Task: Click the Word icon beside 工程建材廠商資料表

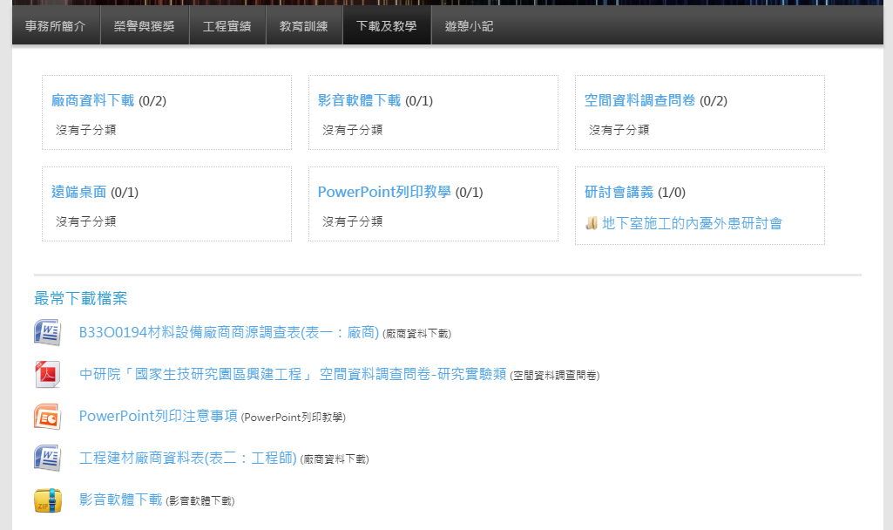Action: pyautogui.click(x=47, y=458)
